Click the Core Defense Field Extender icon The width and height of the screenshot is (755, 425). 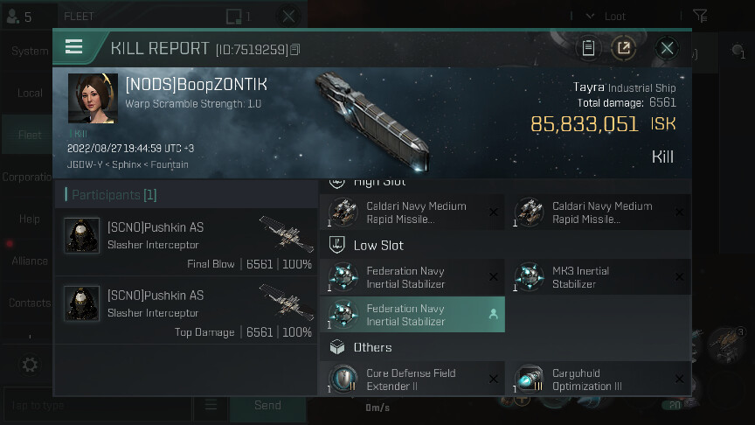pyautogui.click(x=343, y=380)
